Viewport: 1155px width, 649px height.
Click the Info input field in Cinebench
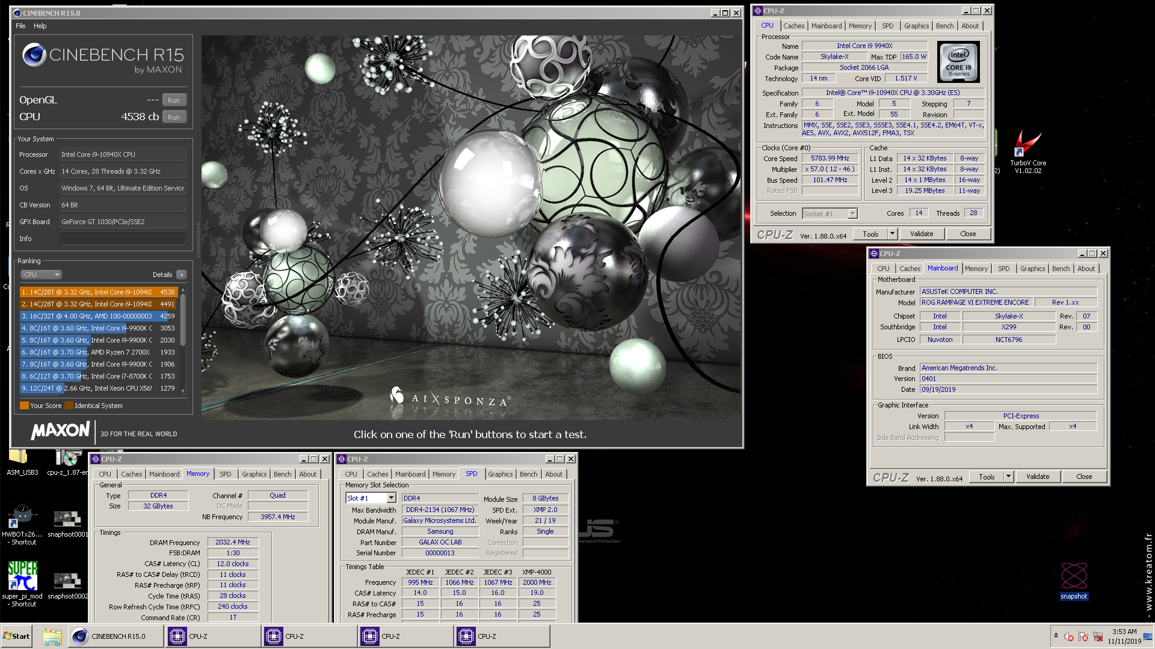[x=123, y=239]
